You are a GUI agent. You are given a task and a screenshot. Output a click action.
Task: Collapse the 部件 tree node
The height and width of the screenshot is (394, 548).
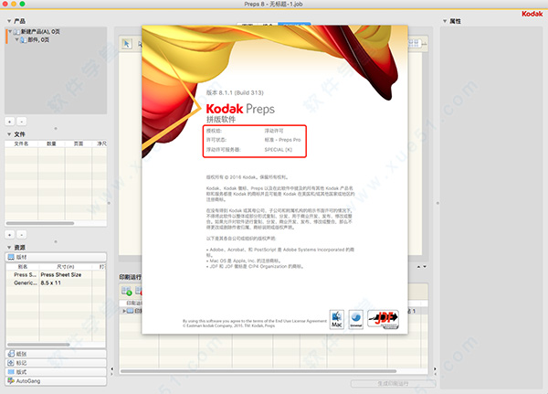click(16, 40)
